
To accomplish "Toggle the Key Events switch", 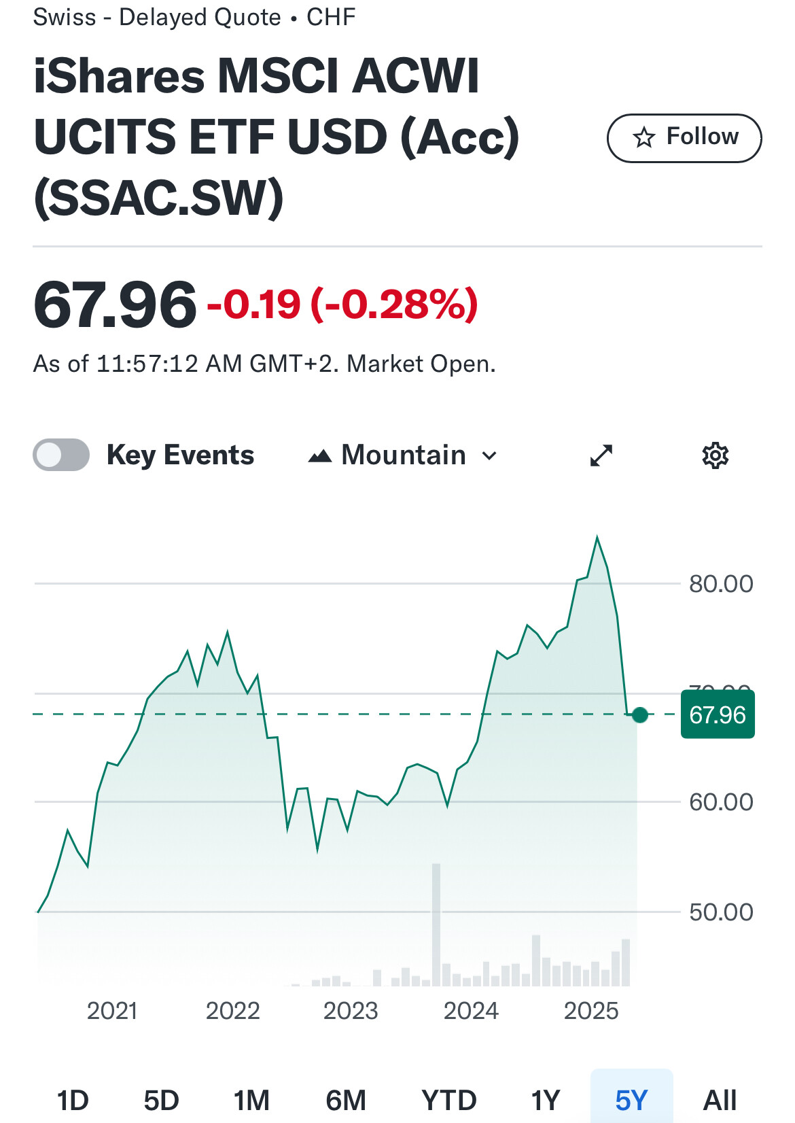I will pos(61,455).
